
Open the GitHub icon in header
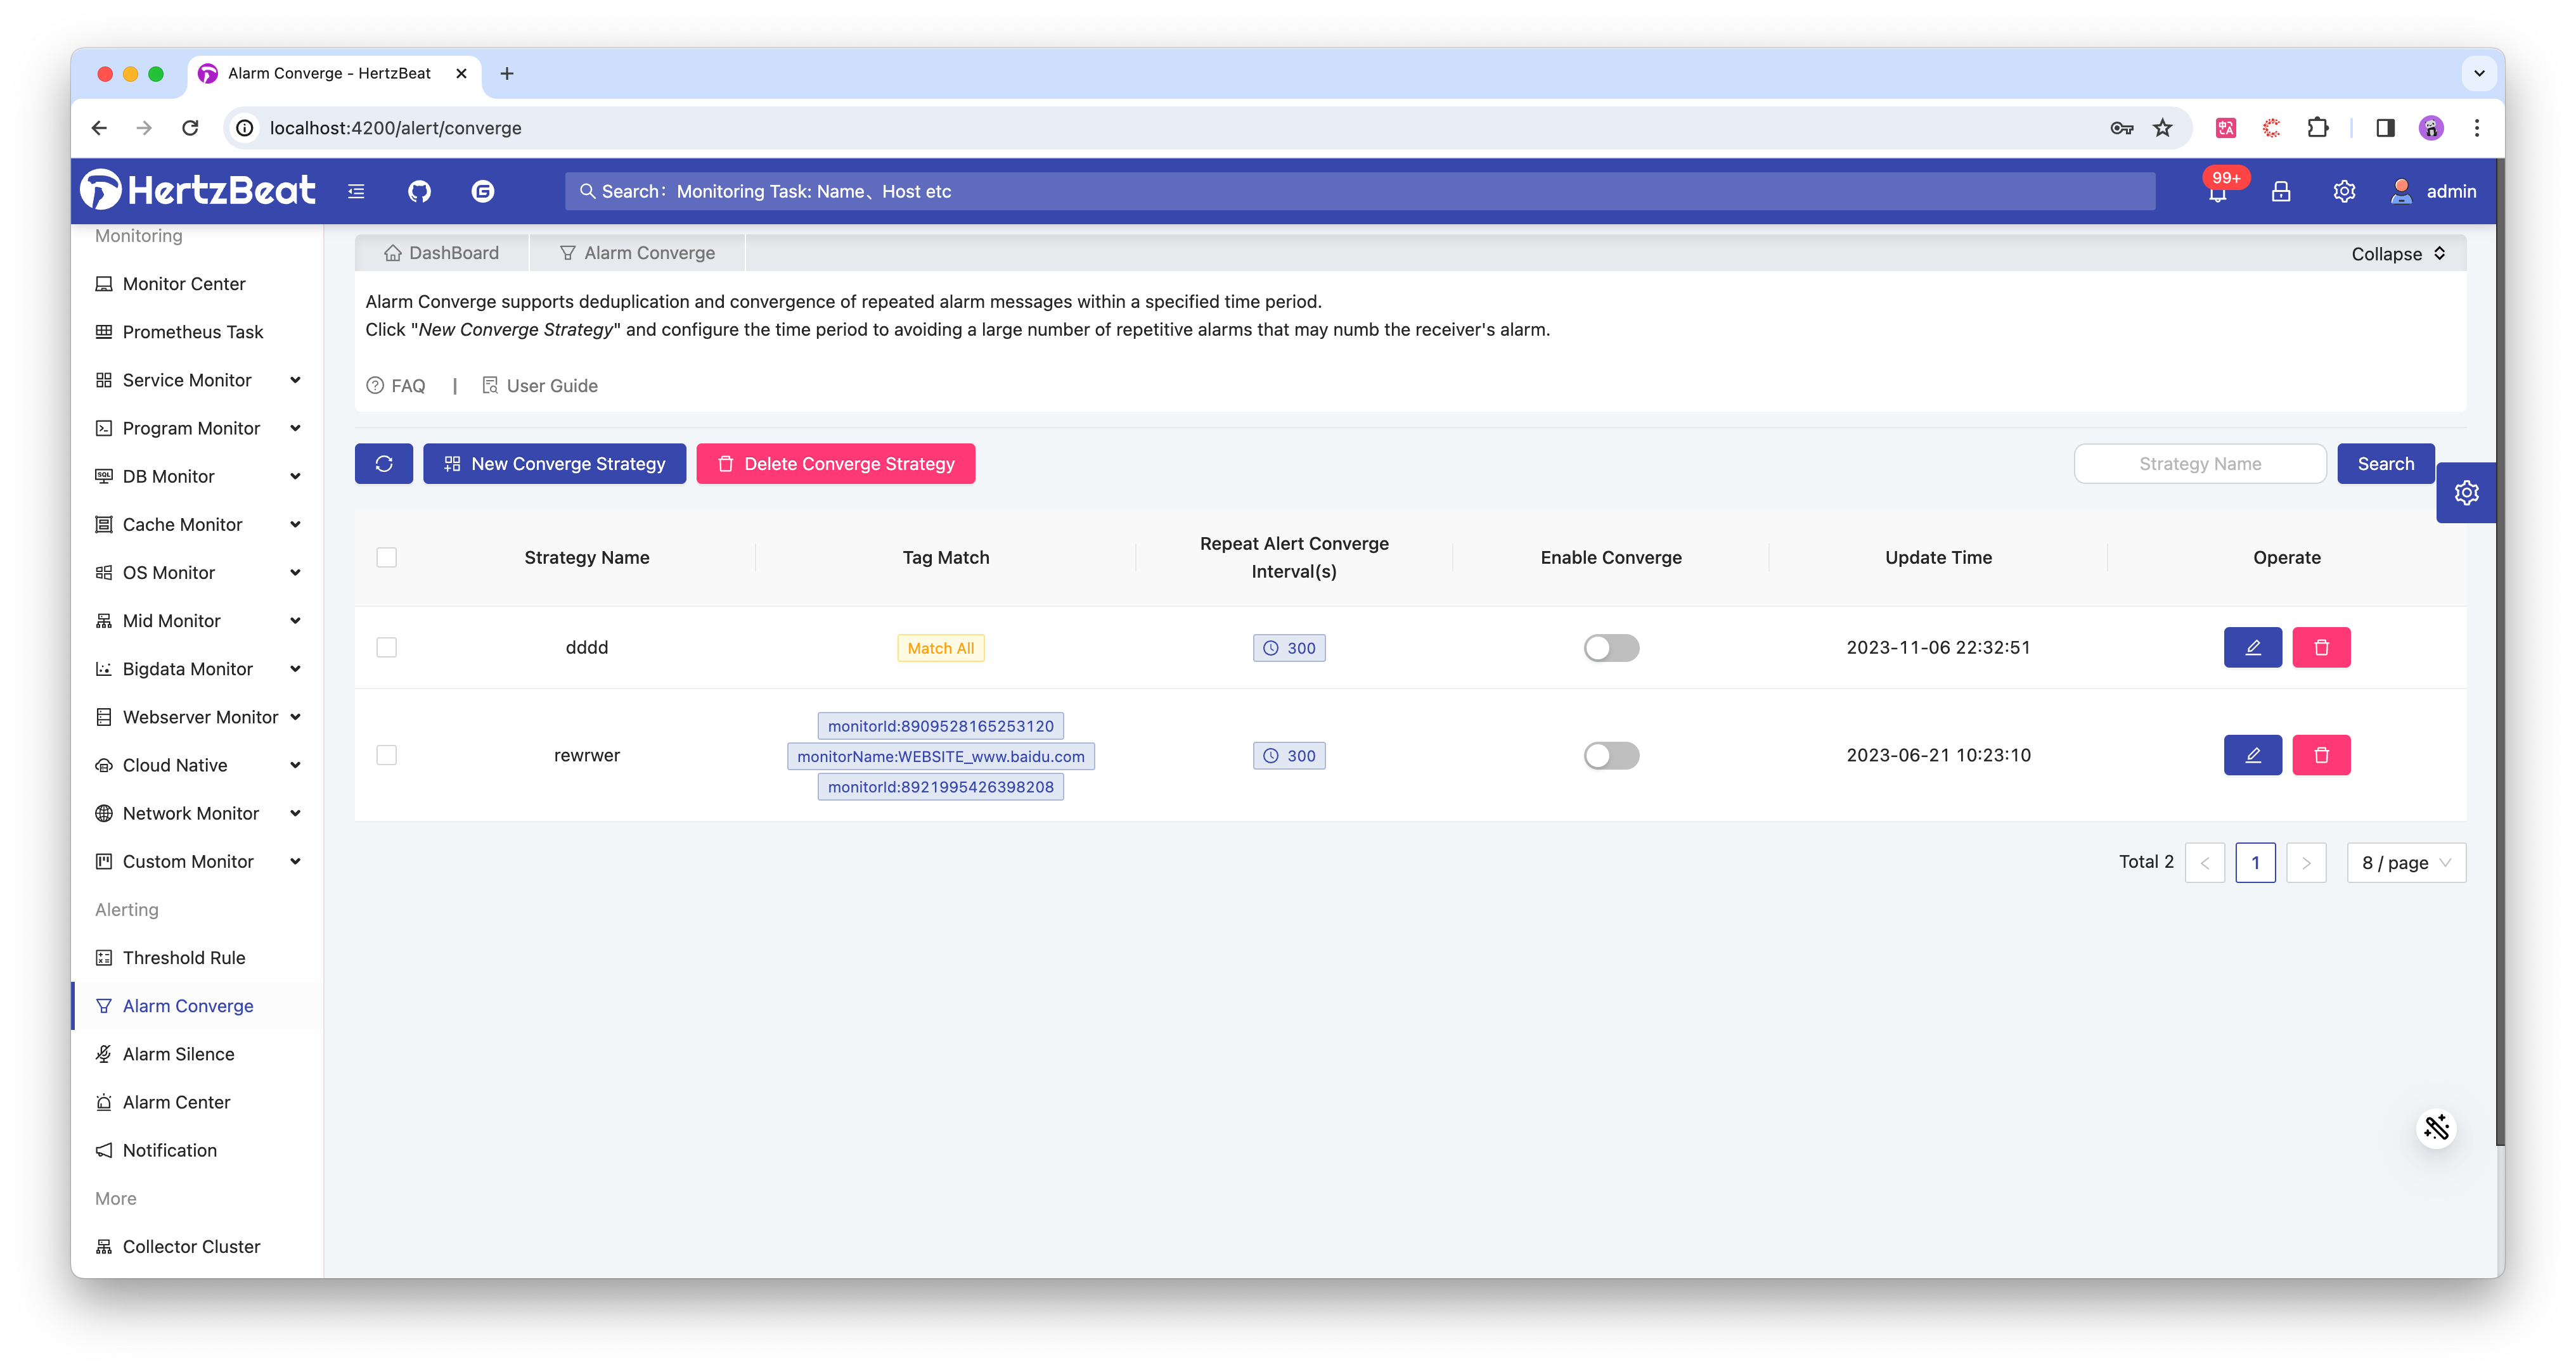coord(419,191)
